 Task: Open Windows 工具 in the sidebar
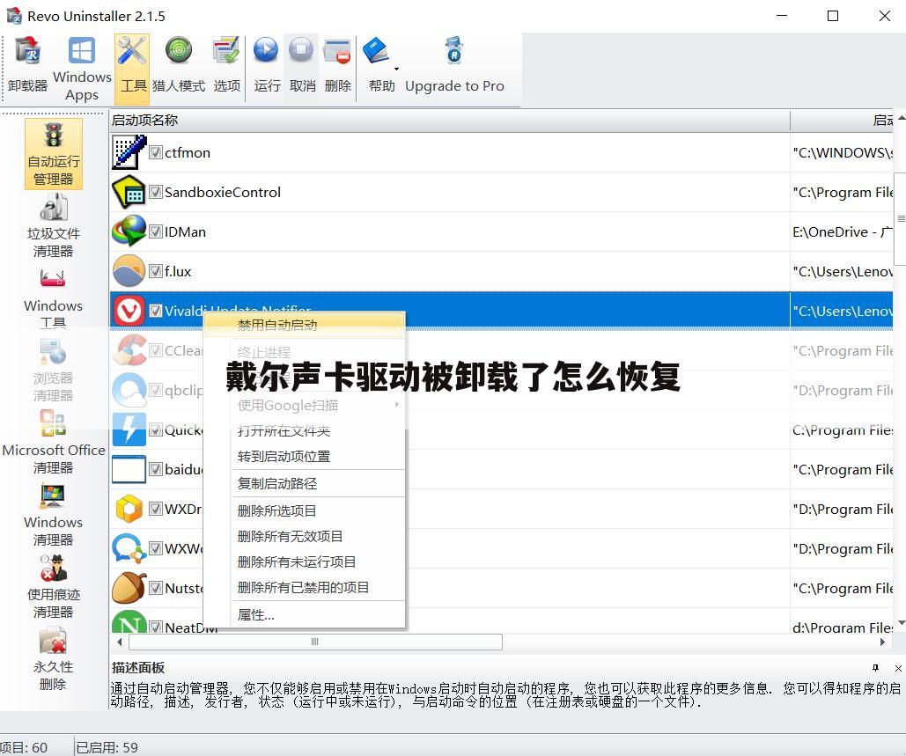coord(53,298)
